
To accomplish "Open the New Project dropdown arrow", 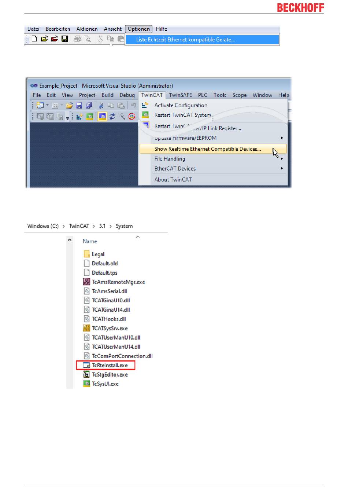I will click(x=47, y=105).
